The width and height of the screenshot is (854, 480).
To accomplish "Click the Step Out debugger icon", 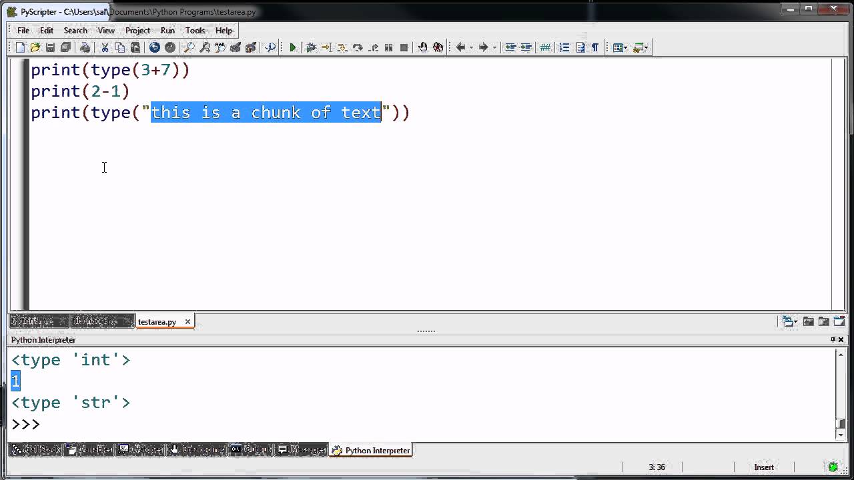I will pyautogui.click(x=373, y=47).
